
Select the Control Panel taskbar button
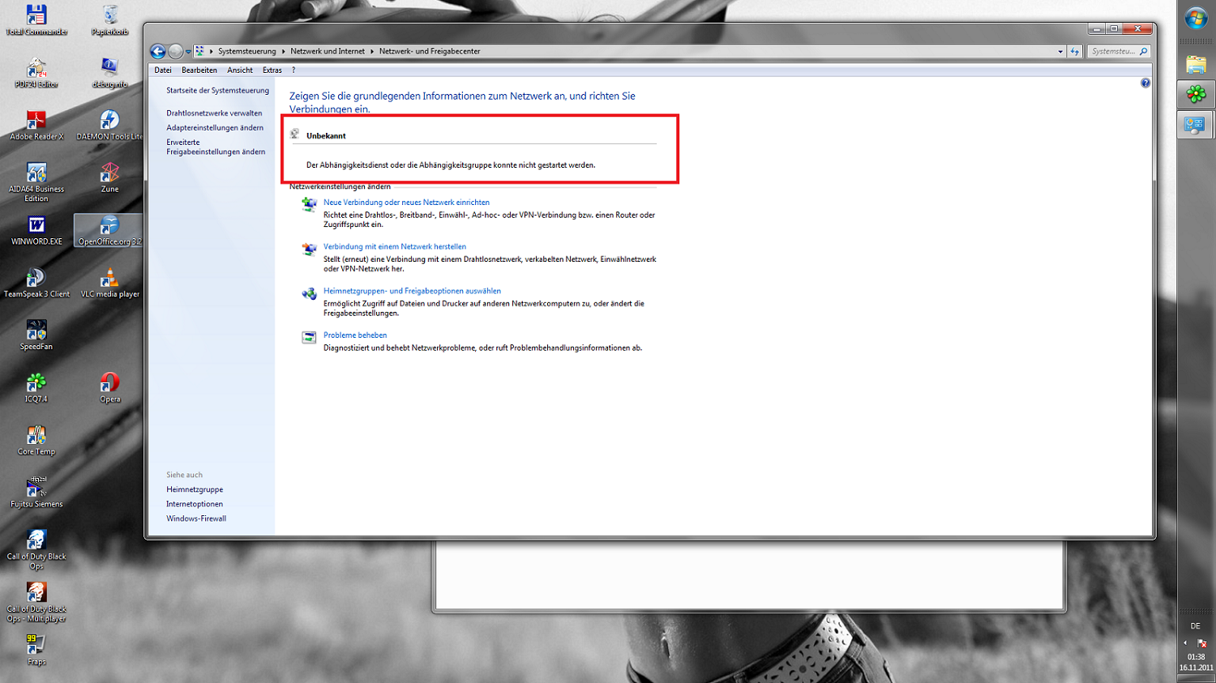click(1196, 125)
